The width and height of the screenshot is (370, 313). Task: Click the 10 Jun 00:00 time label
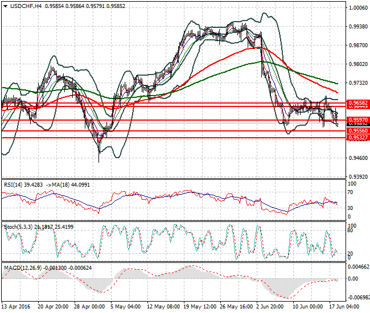point(308,307)
